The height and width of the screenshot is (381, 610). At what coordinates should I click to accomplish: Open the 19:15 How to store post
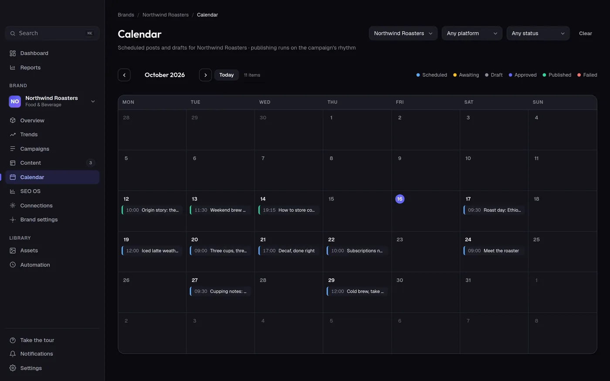(x=289, y=210)
